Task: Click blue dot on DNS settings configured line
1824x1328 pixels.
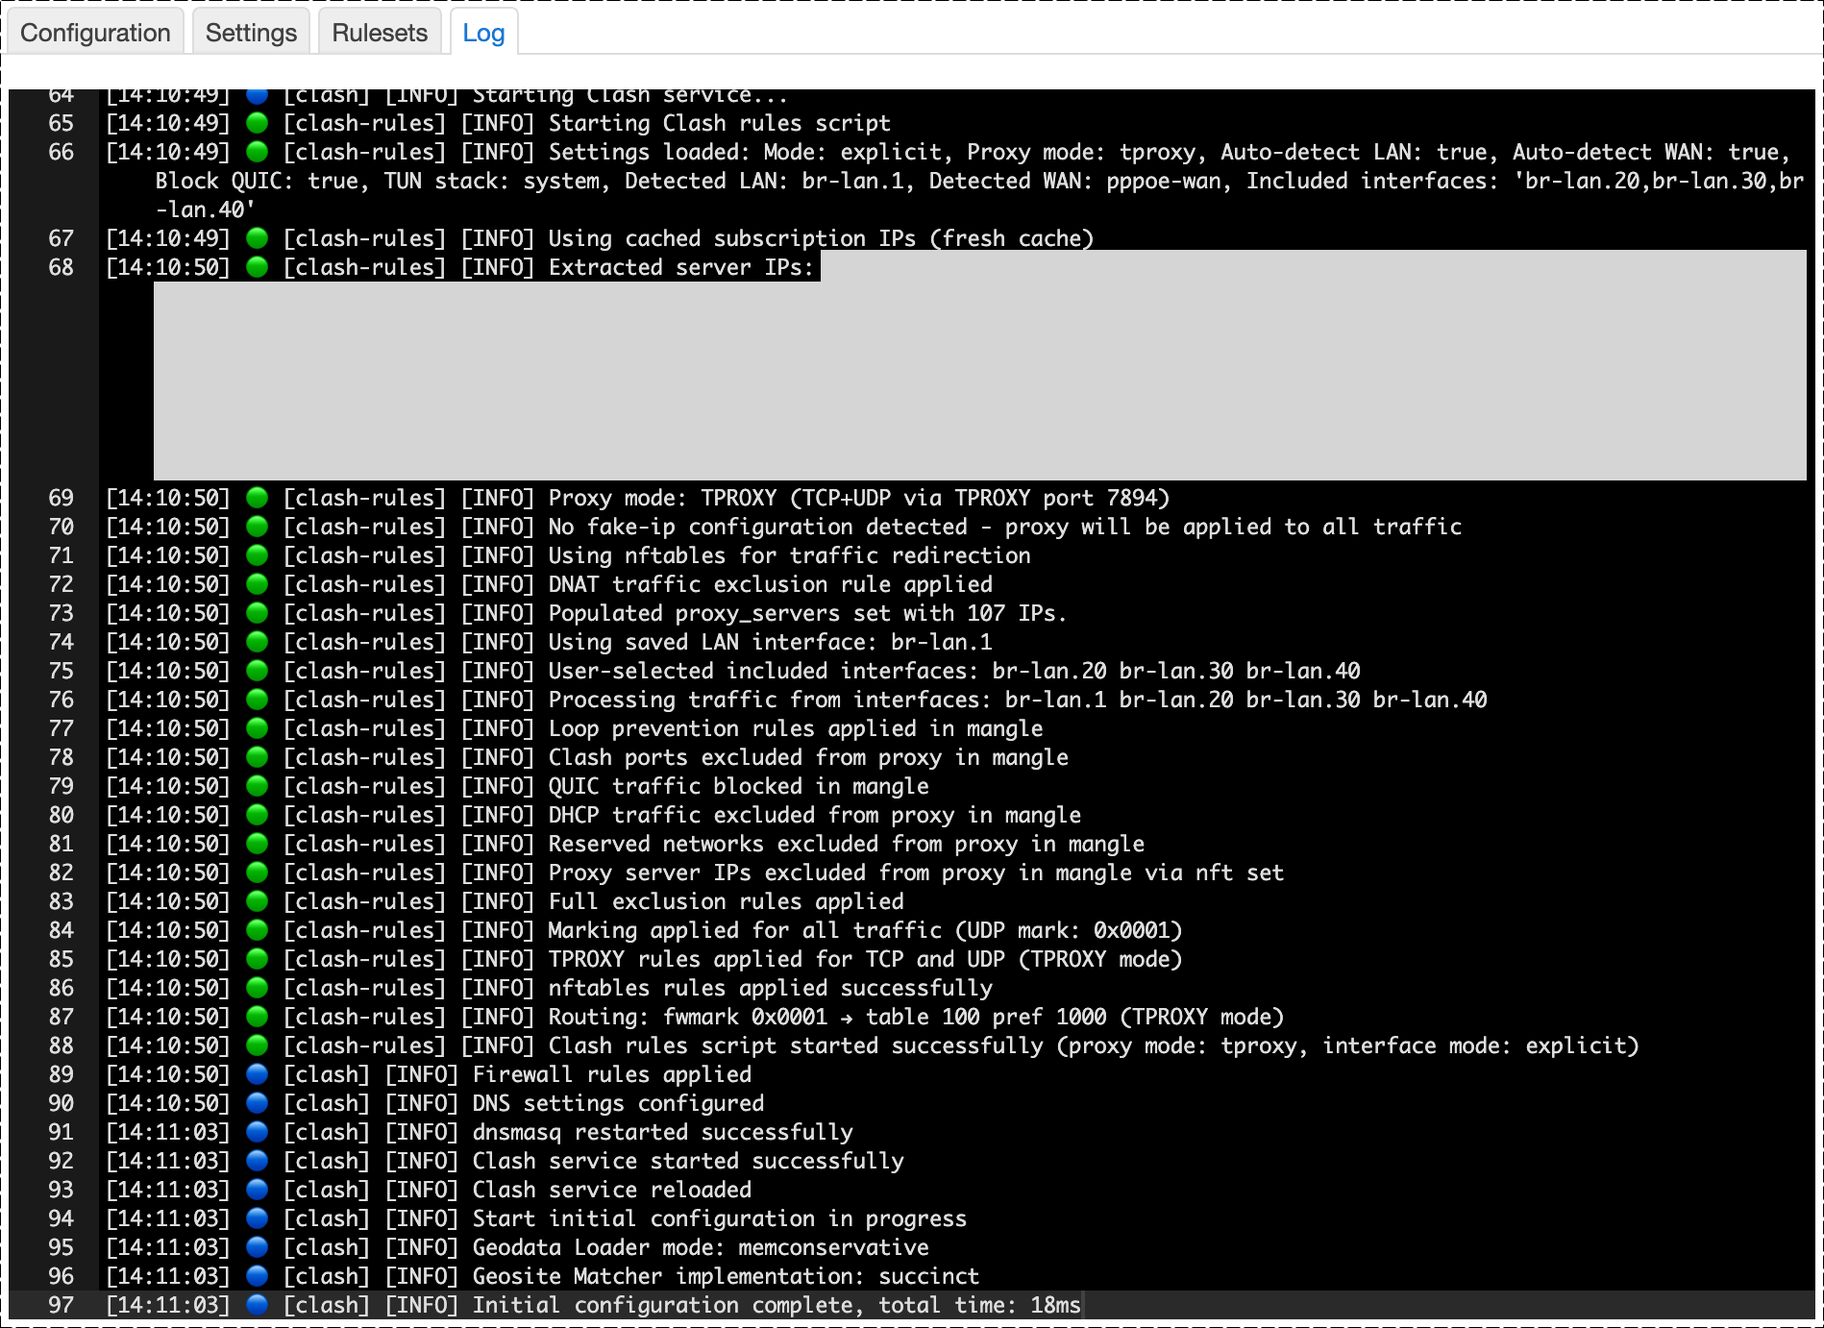Action: point(257,1103)
